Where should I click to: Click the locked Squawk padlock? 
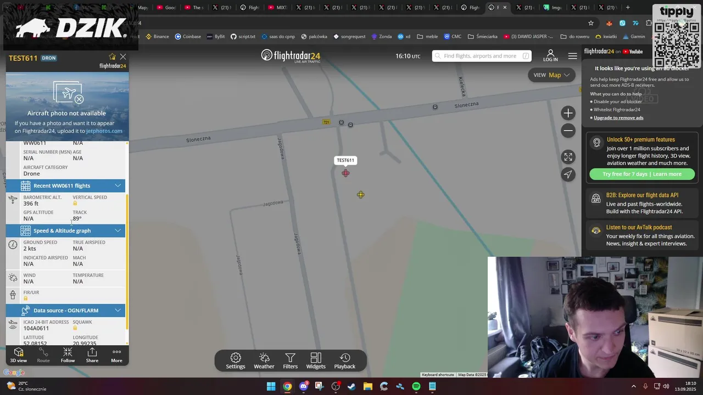point(75,328)
